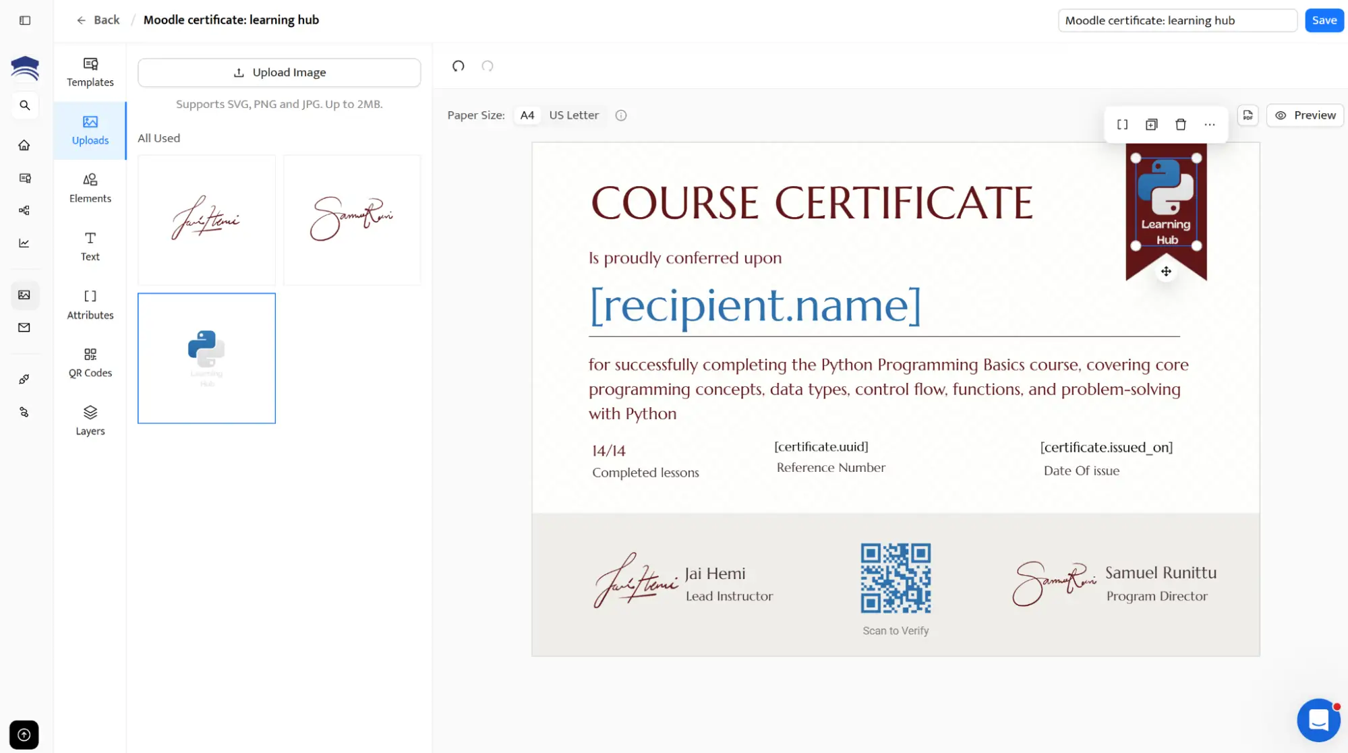The height and width of the screenshot is (753, 1348).
Task: Open the Templates tab
Action: click(x=90, y=72)
